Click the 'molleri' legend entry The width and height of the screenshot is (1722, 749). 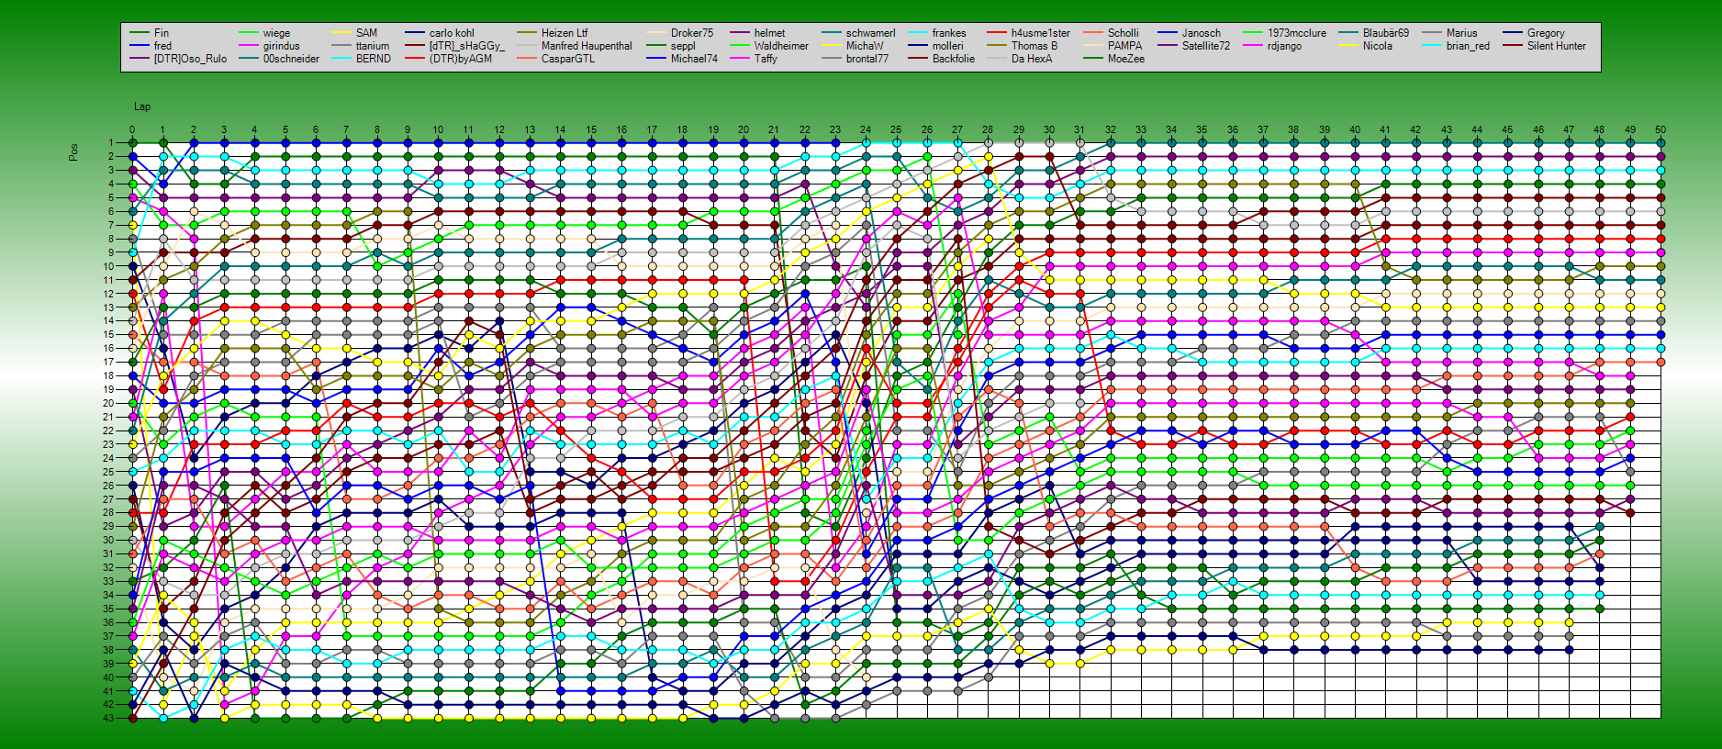pyautogui.click(x=936, y=46)
